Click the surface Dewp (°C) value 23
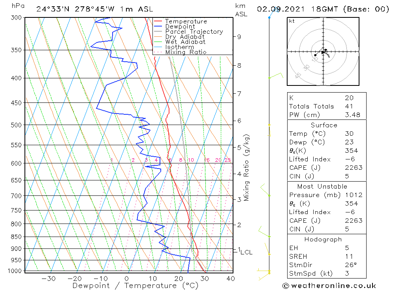Image resolution: width=395 pixels, height=290 pixels. [350, 142]
